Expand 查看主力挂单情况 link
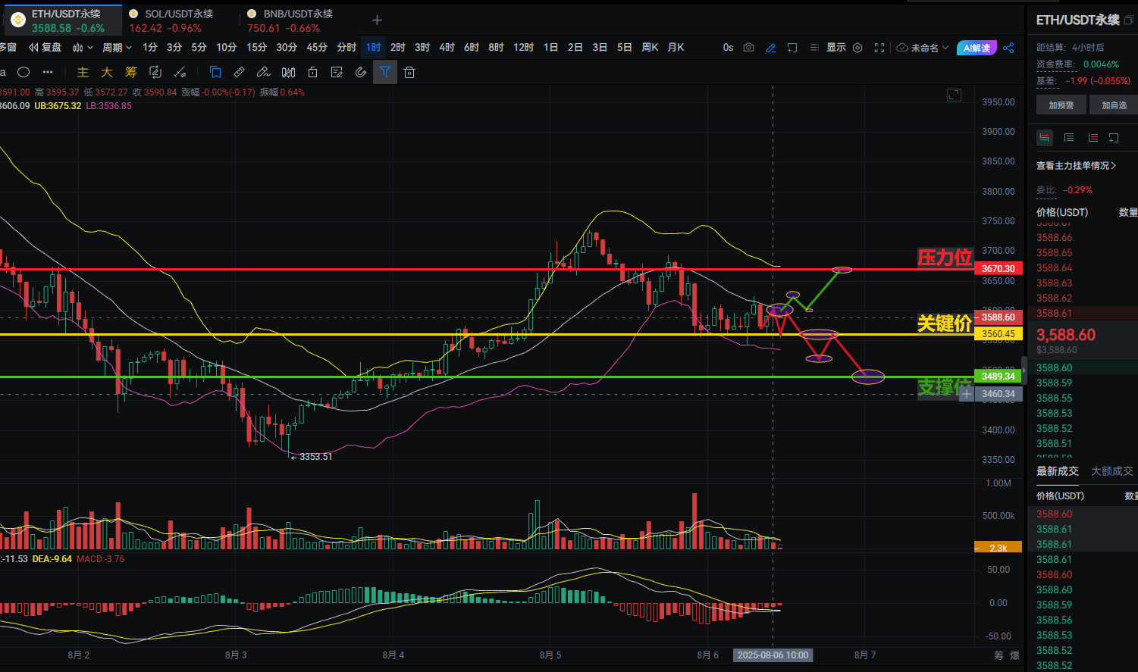 [x=1076, y=165]
